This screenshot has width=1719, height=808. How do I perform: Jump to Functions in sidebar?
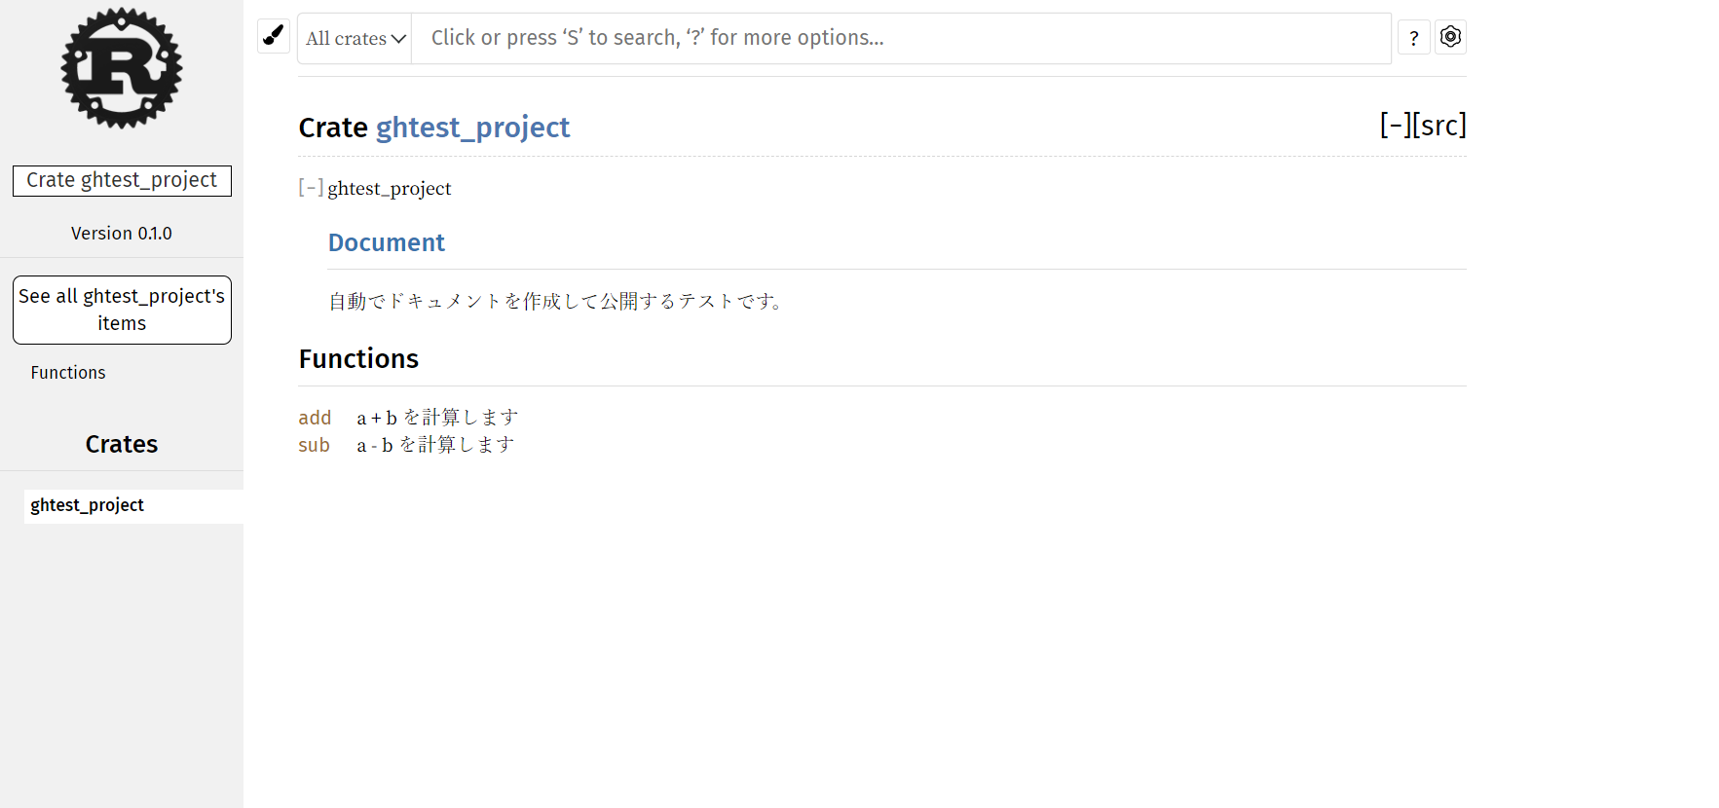pos(68,373)
